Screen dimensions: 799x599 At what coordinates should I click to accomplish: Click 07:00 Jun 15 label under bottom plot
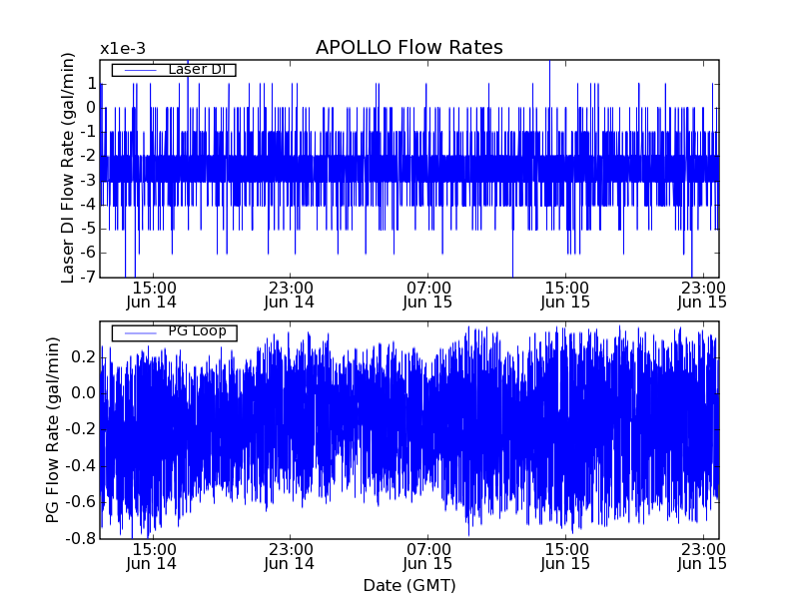(x=427, y=557)
